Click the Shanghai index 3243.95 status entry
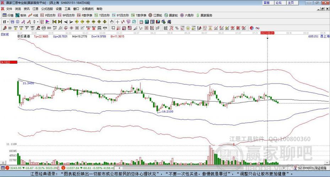Screen dimensions: 330x177 (32, 168)
